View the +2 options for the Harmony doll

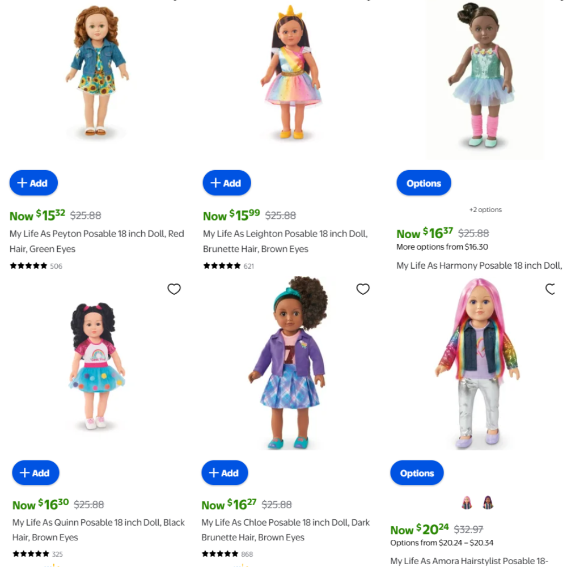pos(485,210)
